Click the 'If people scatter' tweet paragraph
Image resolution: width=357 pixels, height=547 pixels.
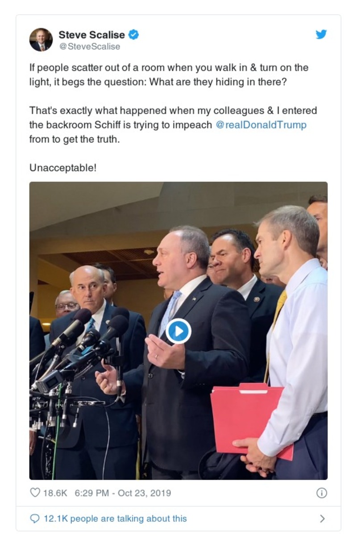point(169,75)
